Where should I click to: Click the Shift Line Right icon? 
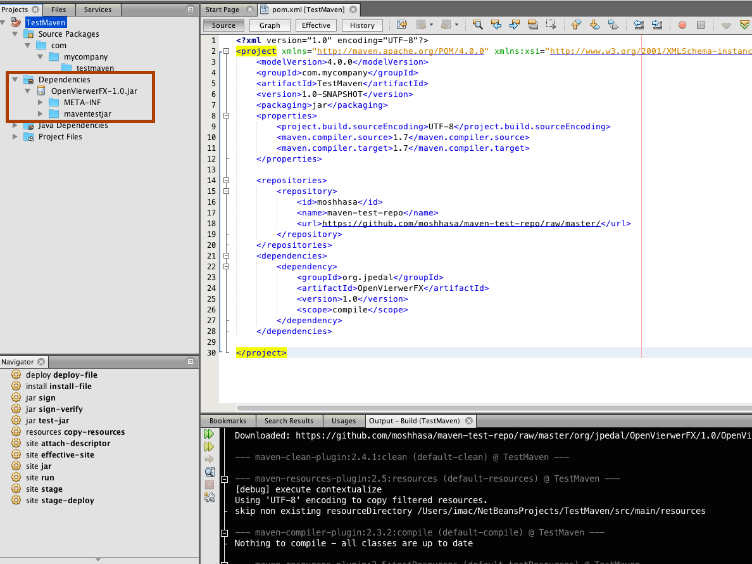tap(657, 25)
